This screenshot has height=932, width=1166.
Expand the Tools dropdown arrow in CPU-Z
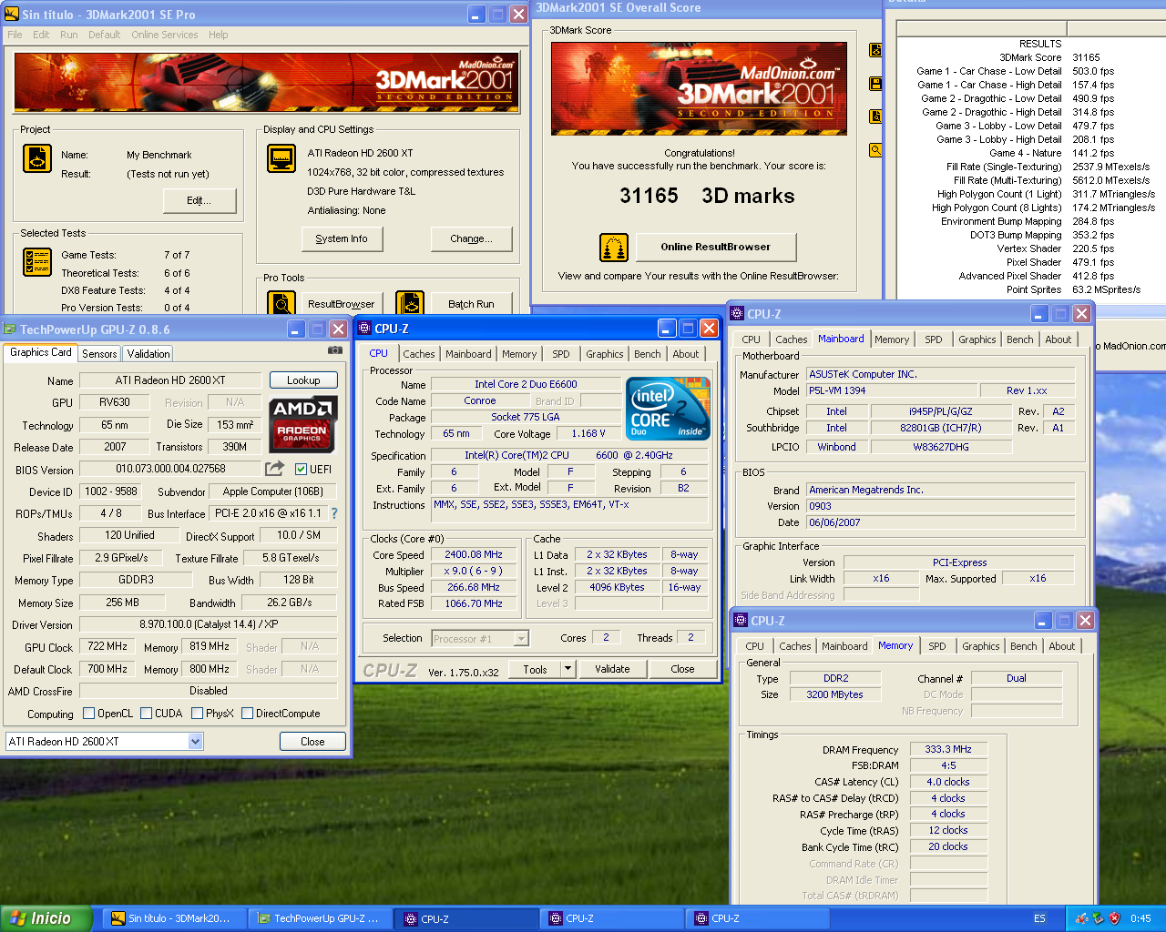(x=568, y=669)
